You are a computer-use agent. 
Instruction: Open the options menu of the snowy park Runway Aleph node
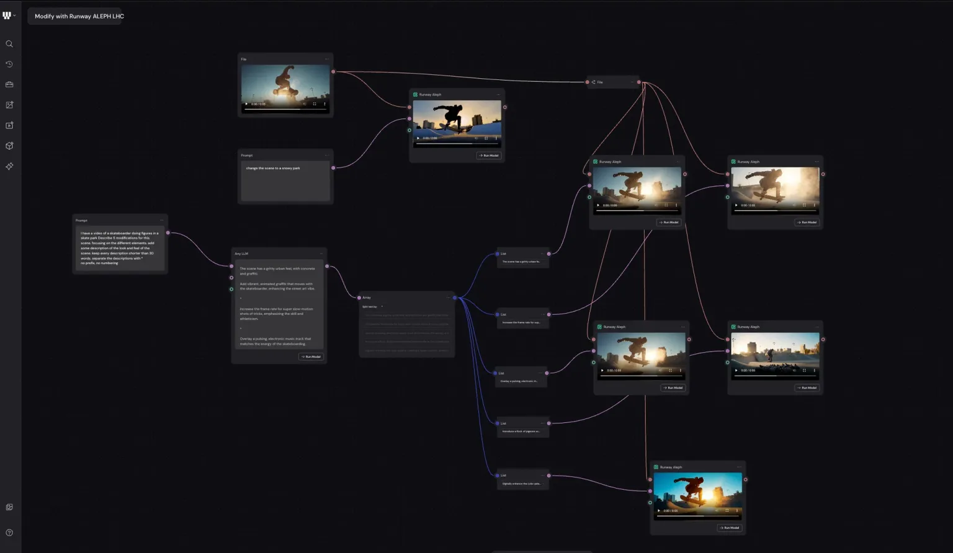[498, 95]
